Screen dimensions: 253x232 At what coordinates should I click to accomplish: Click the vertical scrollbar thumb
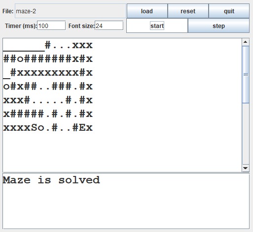point(246,75)
